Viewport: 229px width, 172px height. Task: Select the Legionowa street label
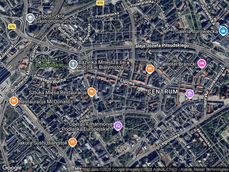(x=169, y=140)
